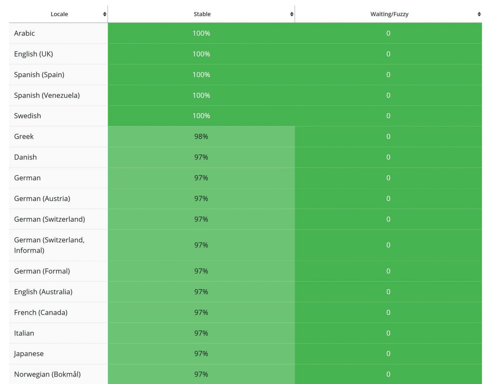Screen dimensions: 490x384
Task: Select the Greek locale entry
Action: click(24, 136)
